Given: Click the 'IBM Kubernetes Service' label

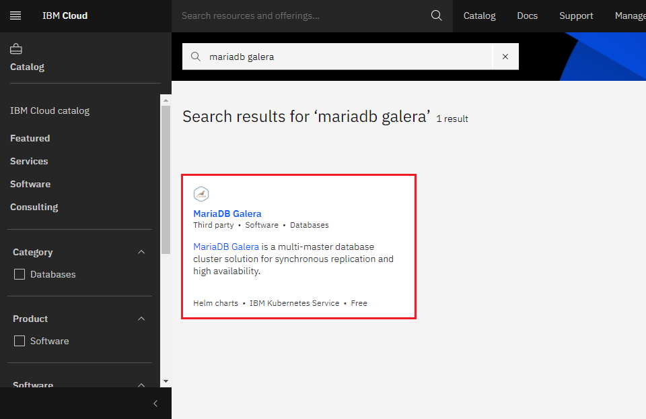Looking at the screenshot, I should [295, 303].
